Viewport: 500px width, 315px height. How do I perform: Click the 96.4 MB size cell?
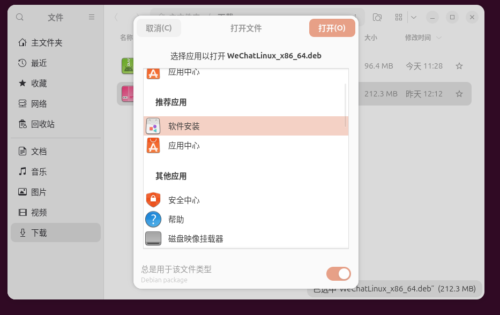coord(379,66)
